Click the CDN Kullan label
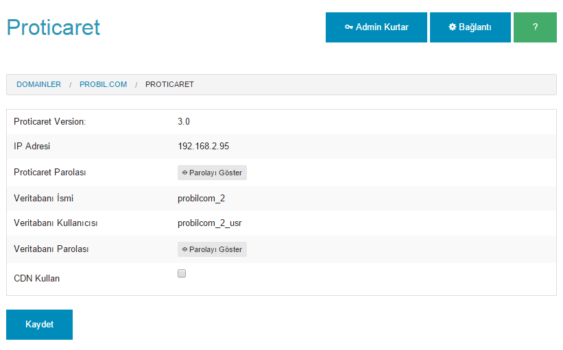 click(x=36, y=278)
